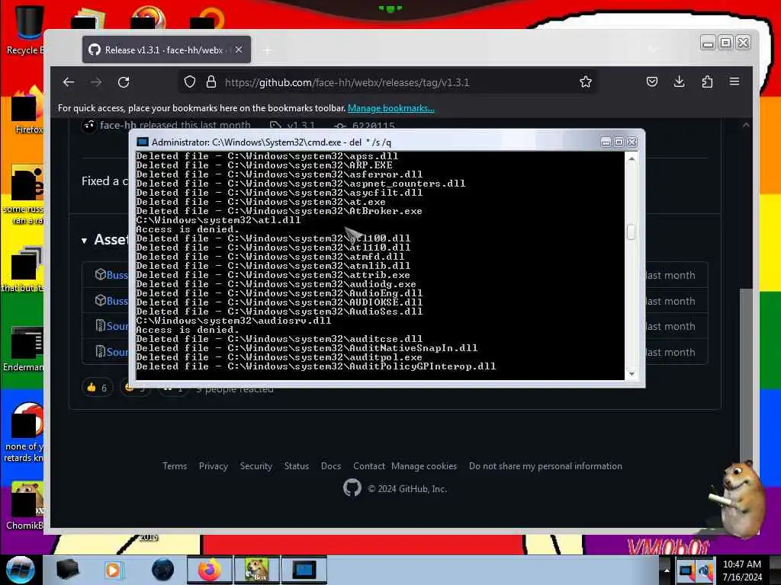Click the cmd window scroll up arrow
The height and width of the screenshot is (585, 781).
pos(632,159)
